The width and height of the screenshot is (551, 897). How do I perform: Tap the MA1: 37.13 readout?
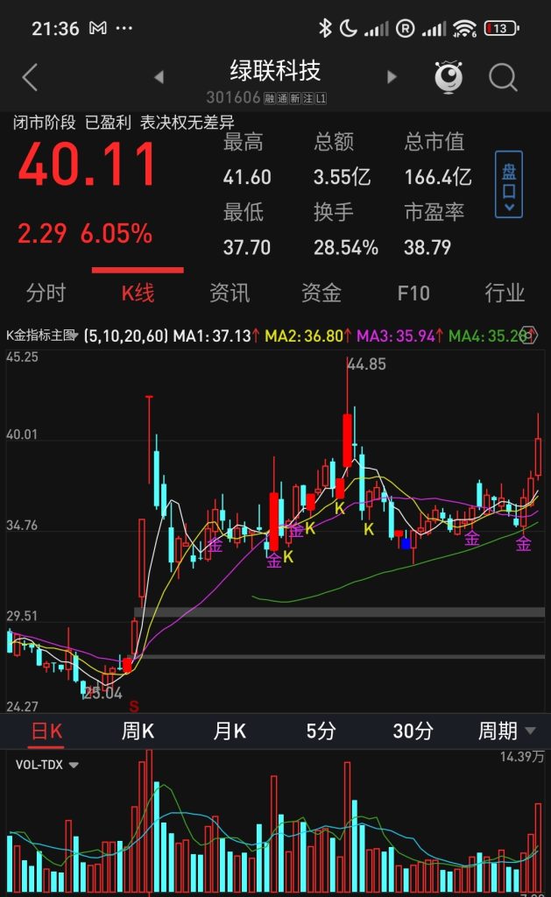215,335
